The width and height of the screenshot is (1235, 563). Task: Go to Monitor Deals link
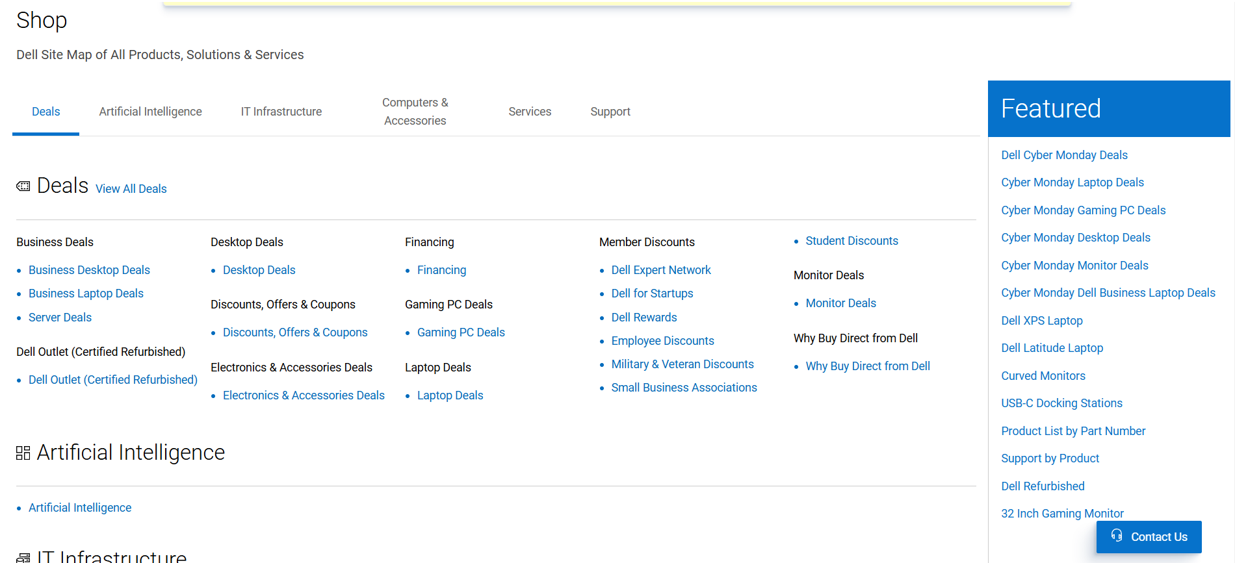tap(840, 303)
